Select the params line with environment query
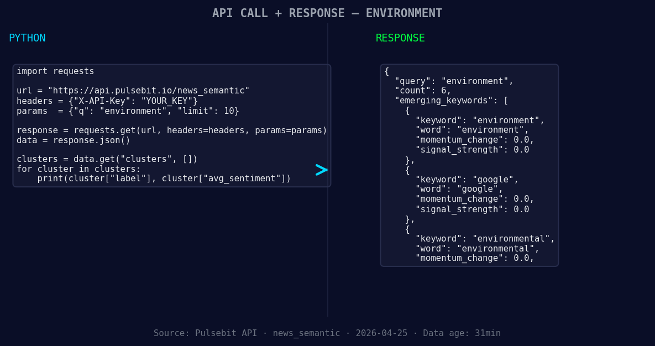Screen dimensions: 655x346 128,111
